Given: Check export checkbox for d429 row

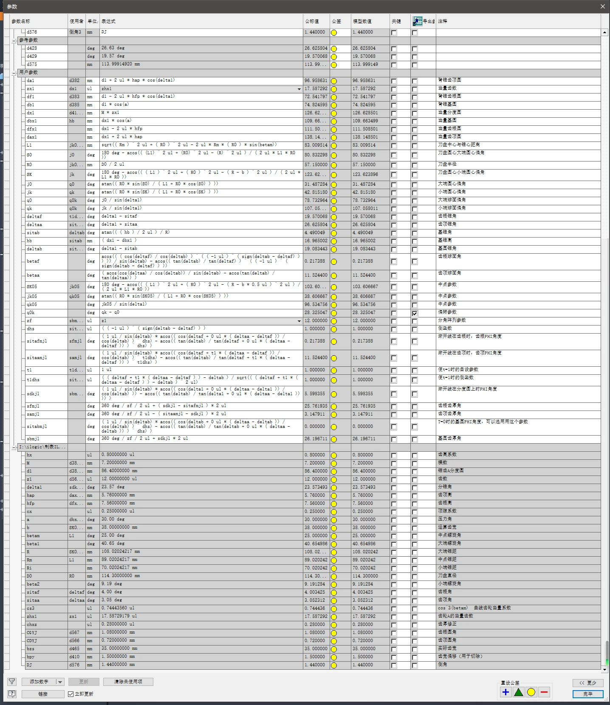Looking at the screenshot, I should pos(415,57).
